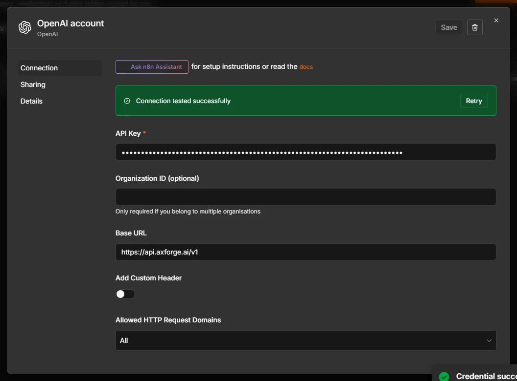
Task: Click the Base URL label
Action: (x=131, y=233)
